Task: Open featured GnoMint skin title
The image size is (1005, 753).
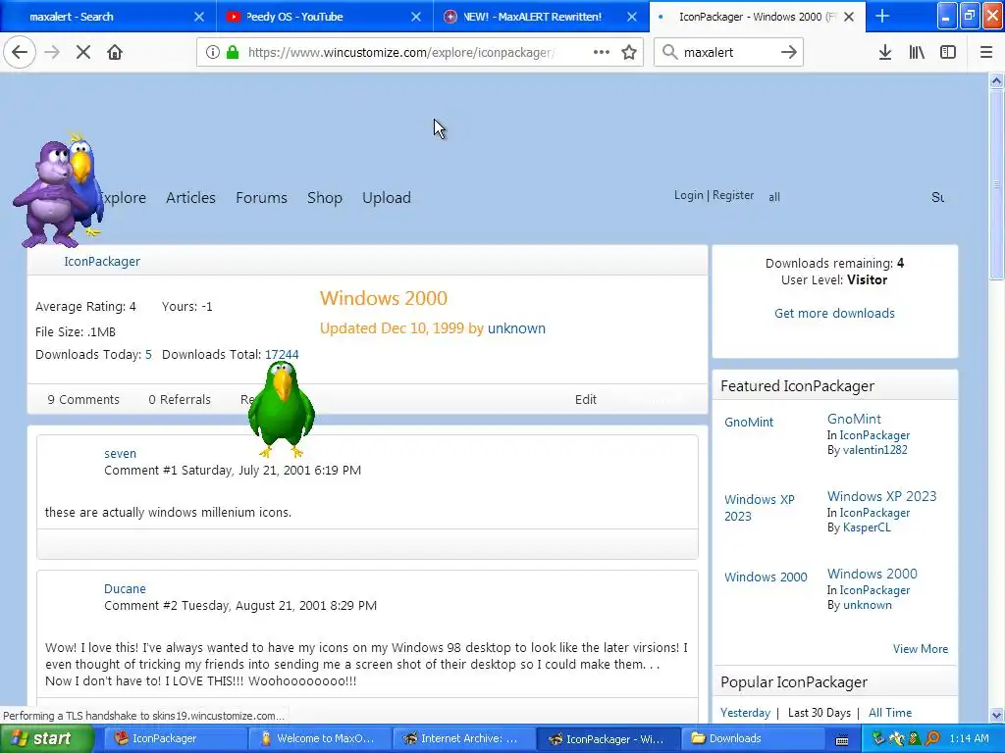Action: [854, 419]
